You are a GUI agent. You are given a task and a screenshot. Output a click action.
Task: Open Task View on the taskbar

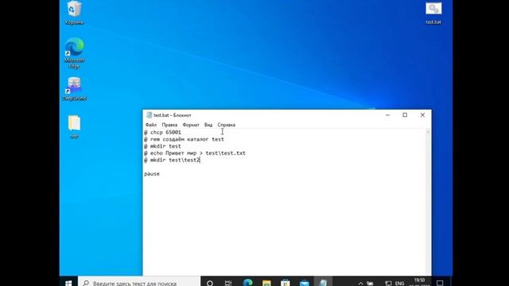228,283
